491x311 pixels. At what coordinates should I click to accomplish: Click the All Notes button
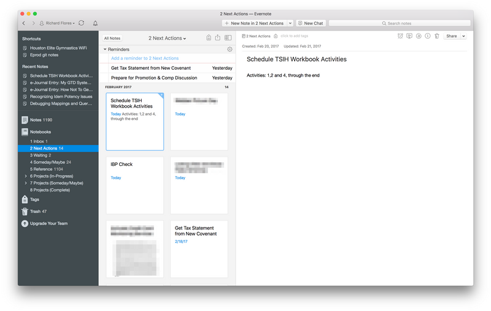pyautogui.click(x=112, y=38)
